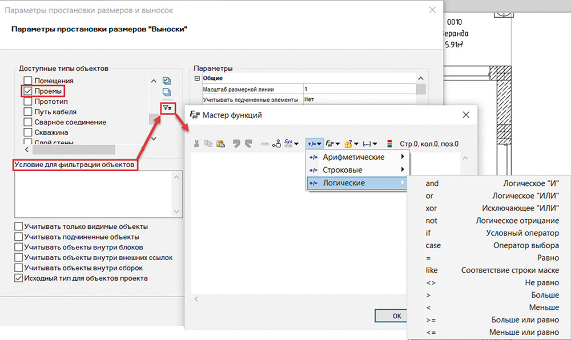
Task: Select the Условный оператор "if" entry
Action: click(x=491, y=233)
